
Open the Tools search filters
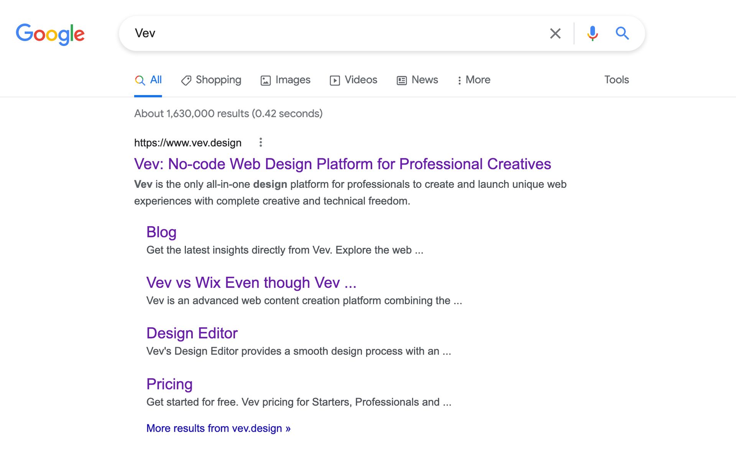pos(616,80)
